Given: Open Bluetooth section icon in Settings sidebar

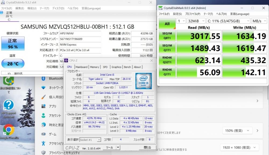Looking at the screenshot, I should coord(43,78).
